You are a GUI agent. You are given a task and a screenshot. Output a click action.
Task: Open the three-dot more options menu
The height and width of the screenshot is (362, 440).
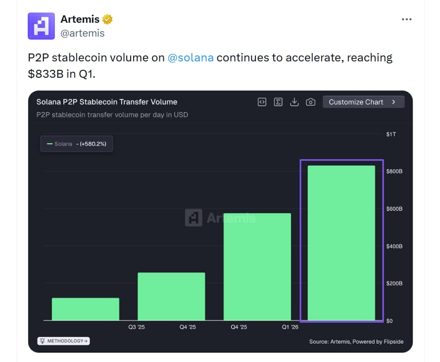tap(406, 19)
